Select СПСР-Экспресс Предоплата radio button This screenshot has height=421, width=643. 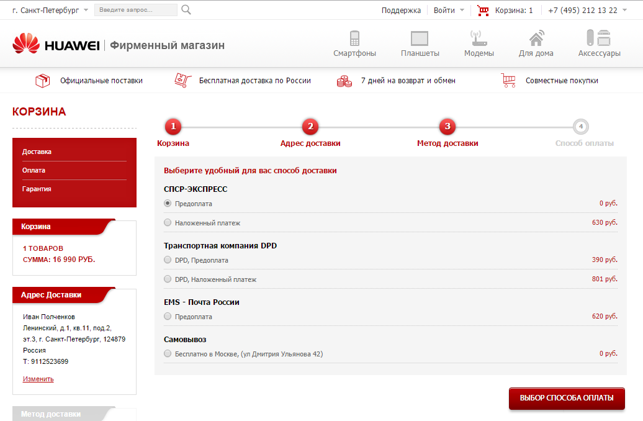[168, 203]
